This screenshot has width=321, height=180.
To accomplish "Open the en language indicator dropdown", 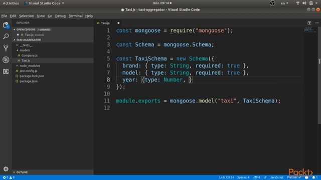I will [284, 3].
